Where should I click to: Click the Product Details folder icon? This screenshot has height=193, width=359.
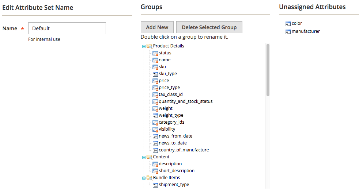click(149, 46)
